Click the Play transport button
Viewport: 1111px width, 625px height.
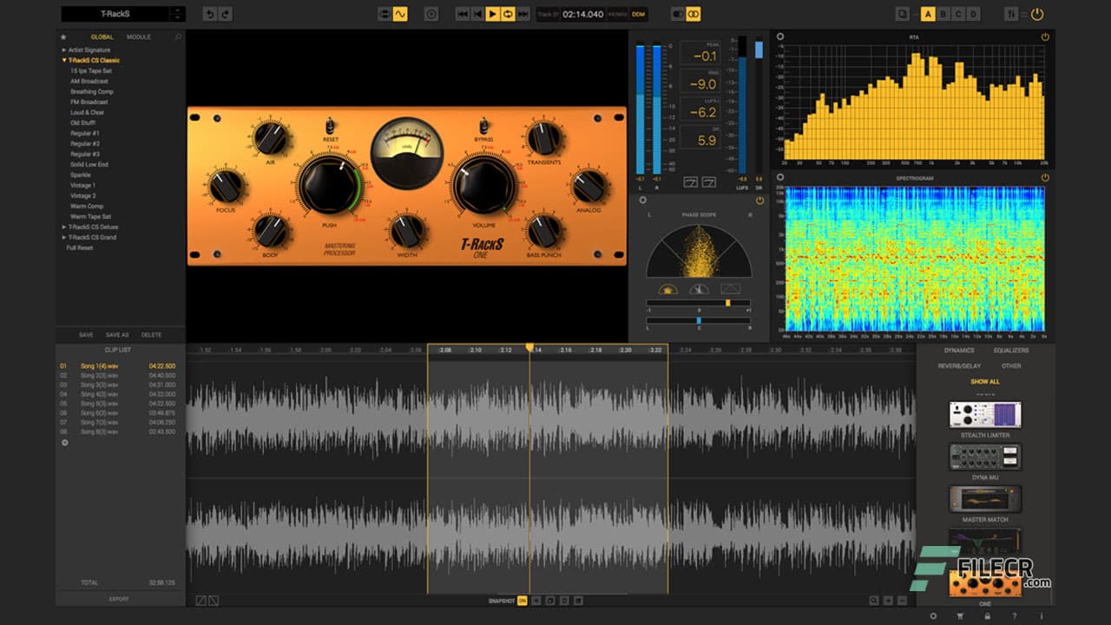click(492, 14)
